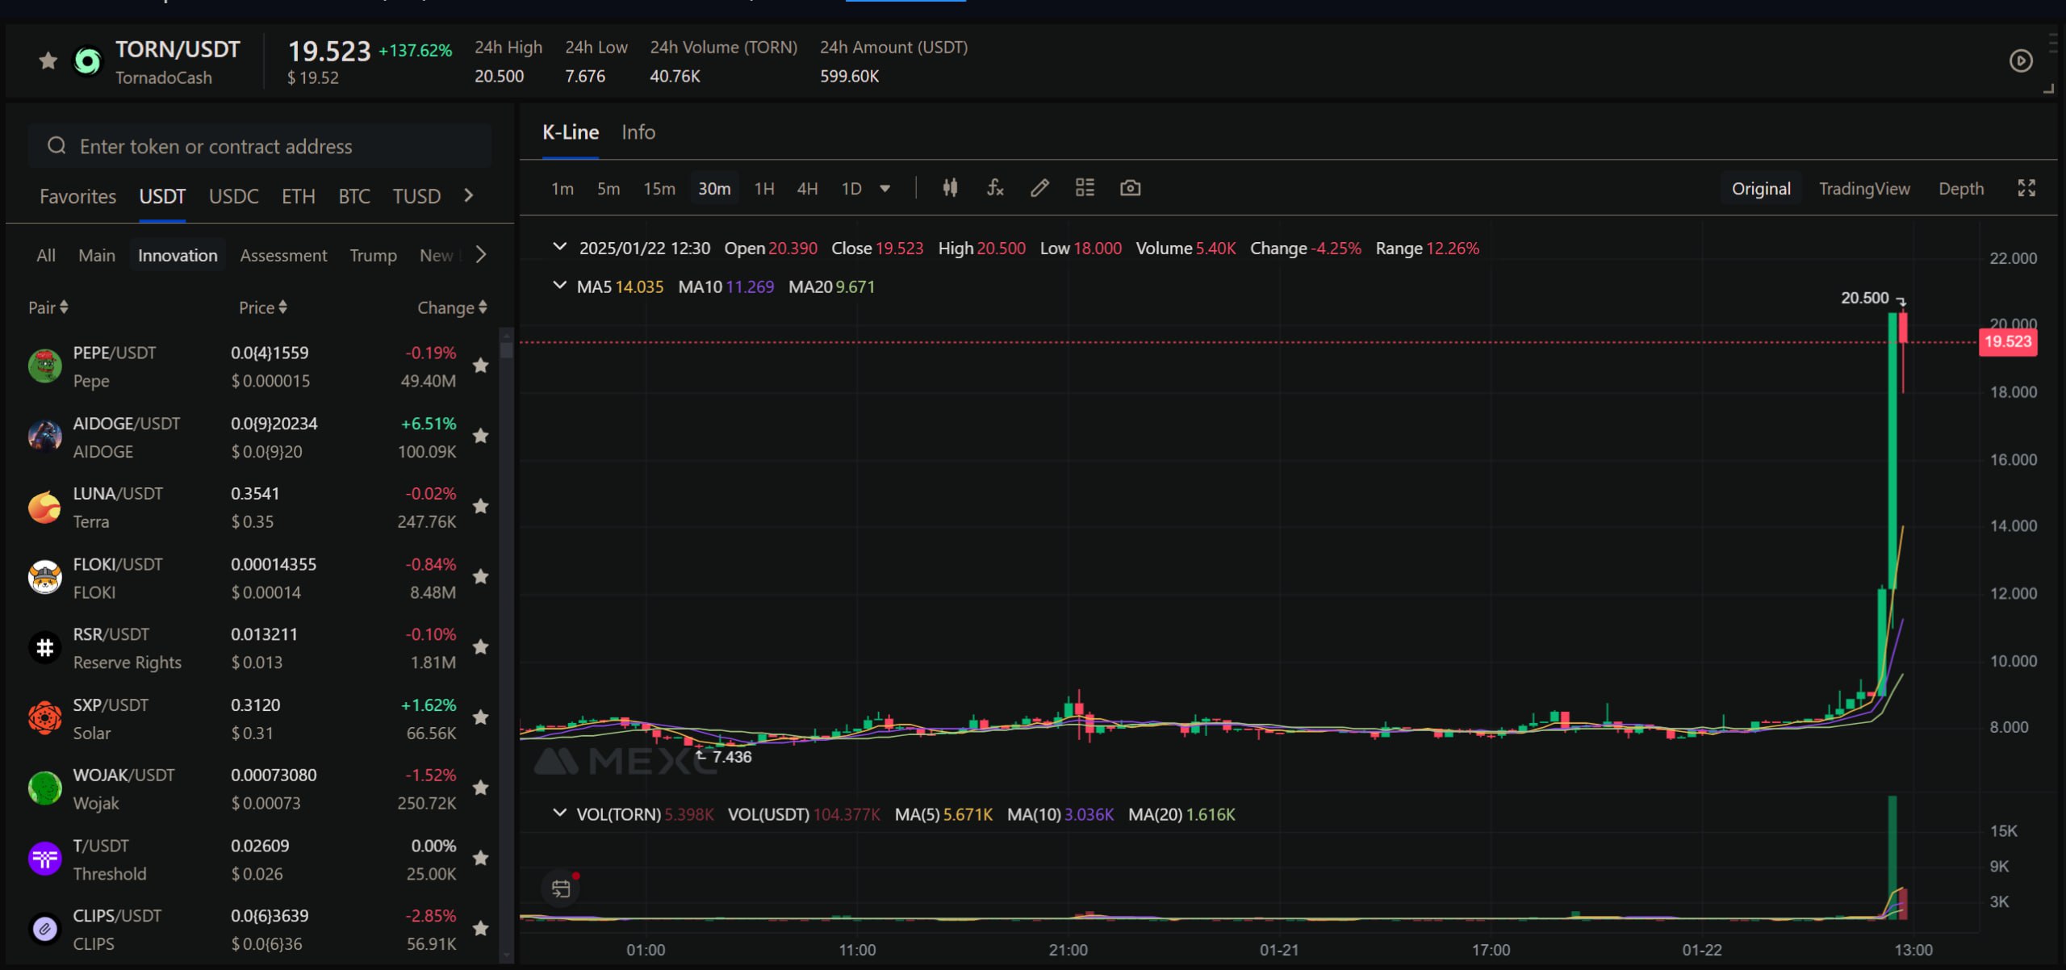Viewport: 2066px width, 970px height.
Task: Select the pencil drawing tool icon
Action: click(x=1039, y=188)
